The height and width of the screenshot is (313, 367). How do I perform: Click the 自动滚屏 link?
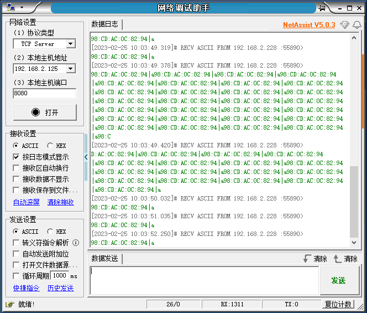(x=27, y=202)
